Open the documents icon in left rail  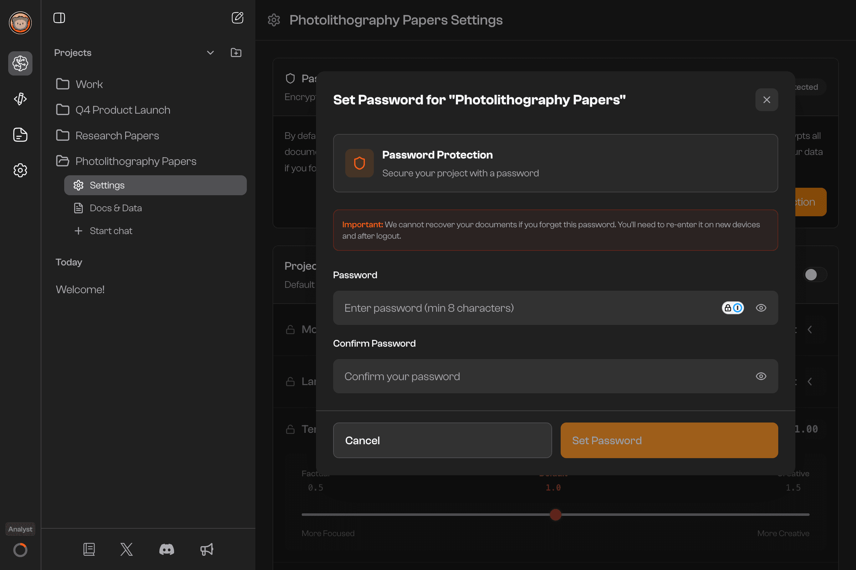20,135
